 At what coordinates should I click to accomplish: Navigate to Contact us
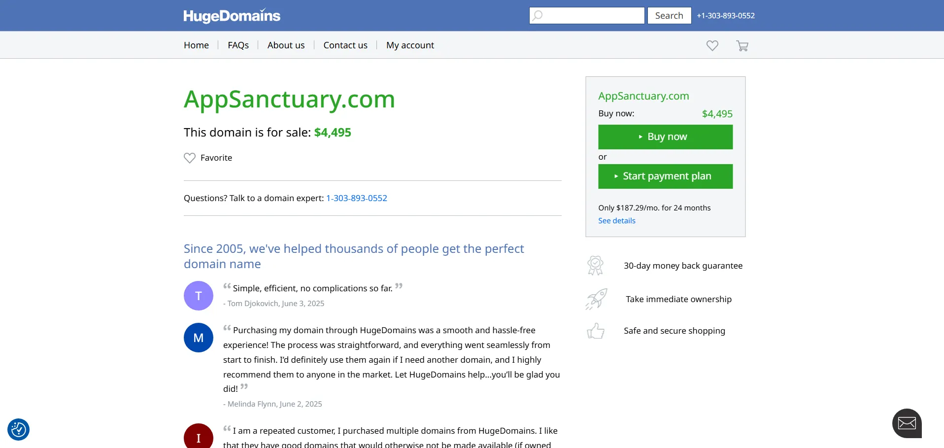345,45
